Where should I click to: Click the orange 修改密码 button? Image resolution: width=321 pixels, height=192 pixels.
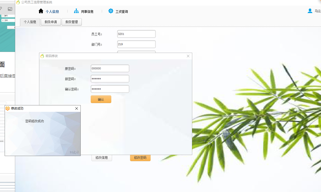click(140, 158)
